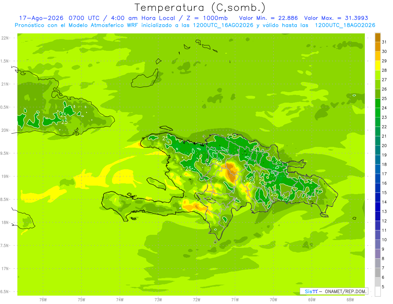Click the legend value '10' on color bar
This screenshot has height=304, width=393.
(x=384, y=240)
